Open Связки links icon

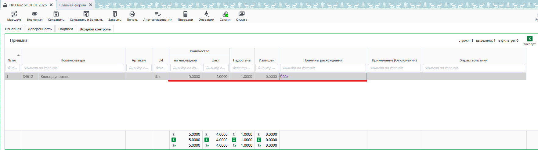click(x=225, y=14)
